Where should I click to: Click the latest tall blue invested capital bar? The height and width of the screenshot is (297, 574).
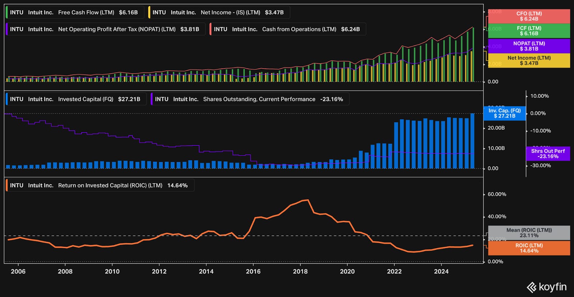(472, 141)
